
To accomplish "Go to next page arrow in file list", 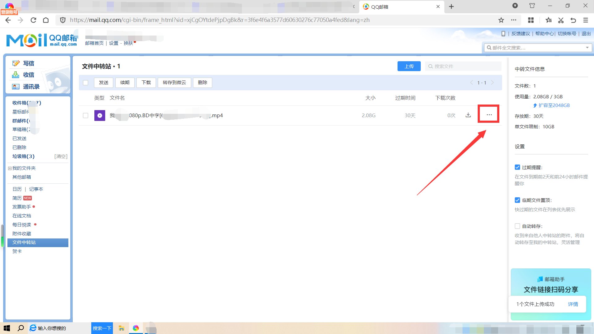I will pyautogui.click(x=492, y=83).
